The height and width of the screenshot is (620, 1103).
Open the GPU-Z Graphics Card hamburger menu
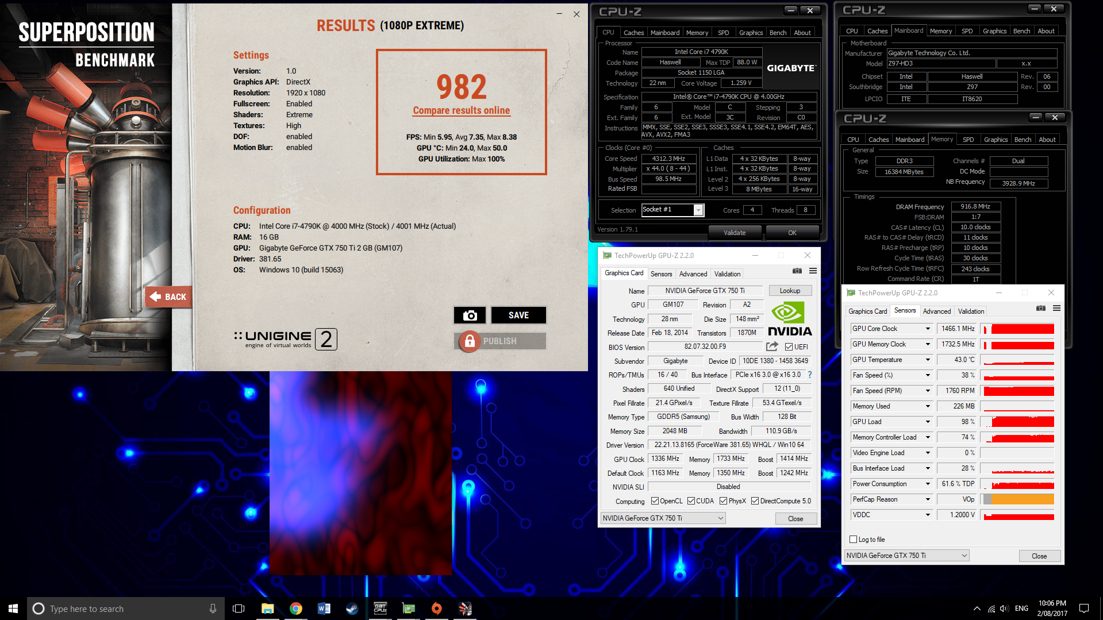click(x=813, y=271)
